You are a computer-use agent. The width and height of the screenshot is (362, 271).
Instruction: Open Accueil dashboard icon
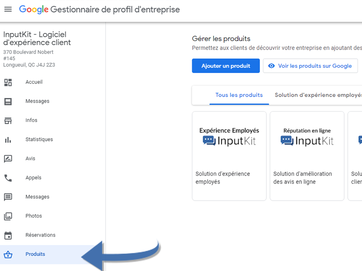pyautogui.click(x=8, y=82)
